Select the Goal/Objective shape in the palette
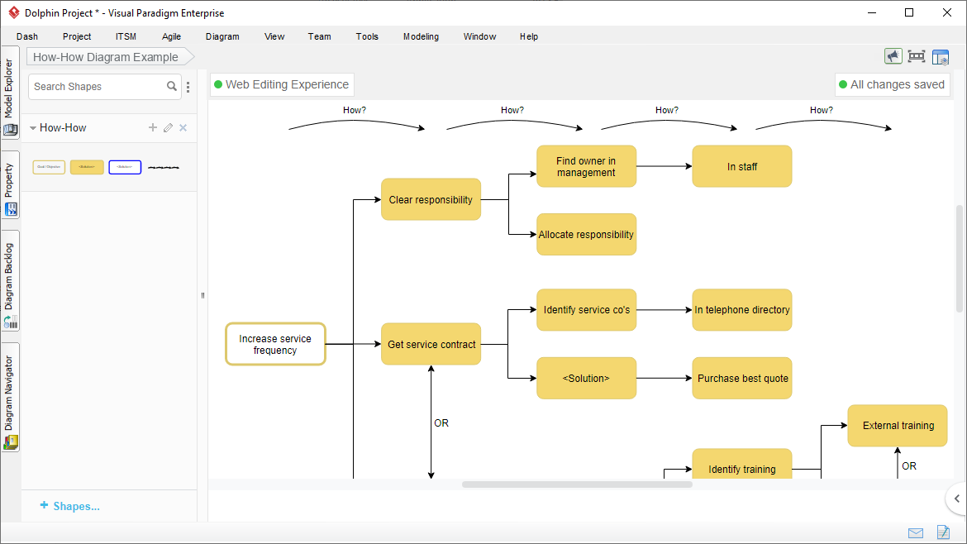The image size is (967, 544). (49, 167)
